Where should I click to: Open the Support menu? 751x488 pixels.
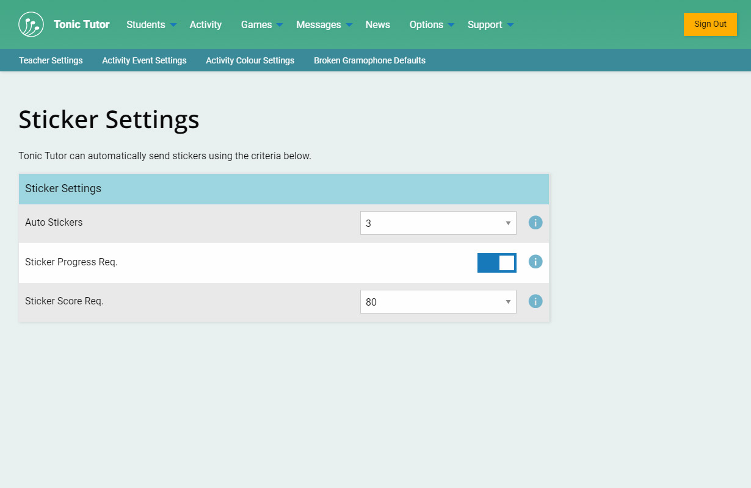click(x=490, y=24)
